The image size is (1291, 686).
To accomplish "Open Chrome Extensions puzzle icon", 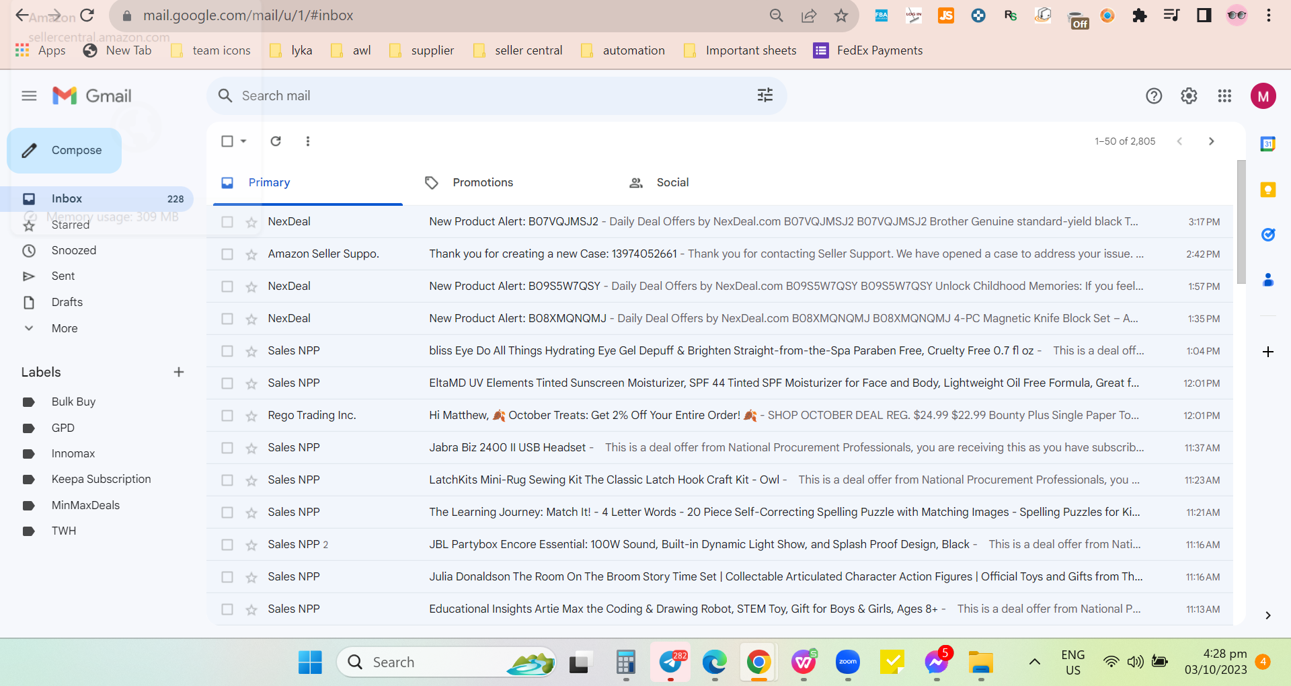I will (x=1140, y=15).
